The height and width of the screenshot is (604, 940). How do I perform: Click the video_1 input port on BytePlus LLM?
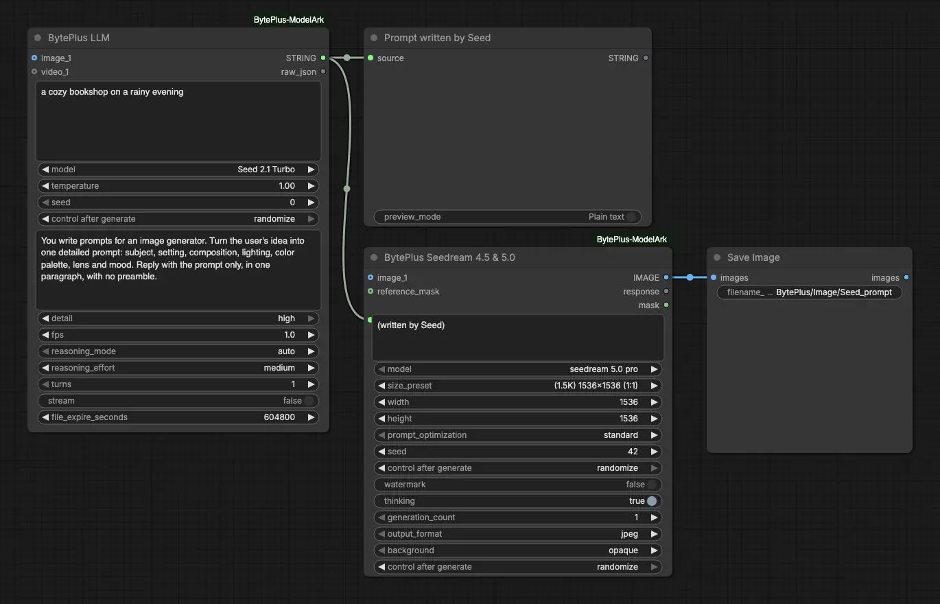[34, 71]
